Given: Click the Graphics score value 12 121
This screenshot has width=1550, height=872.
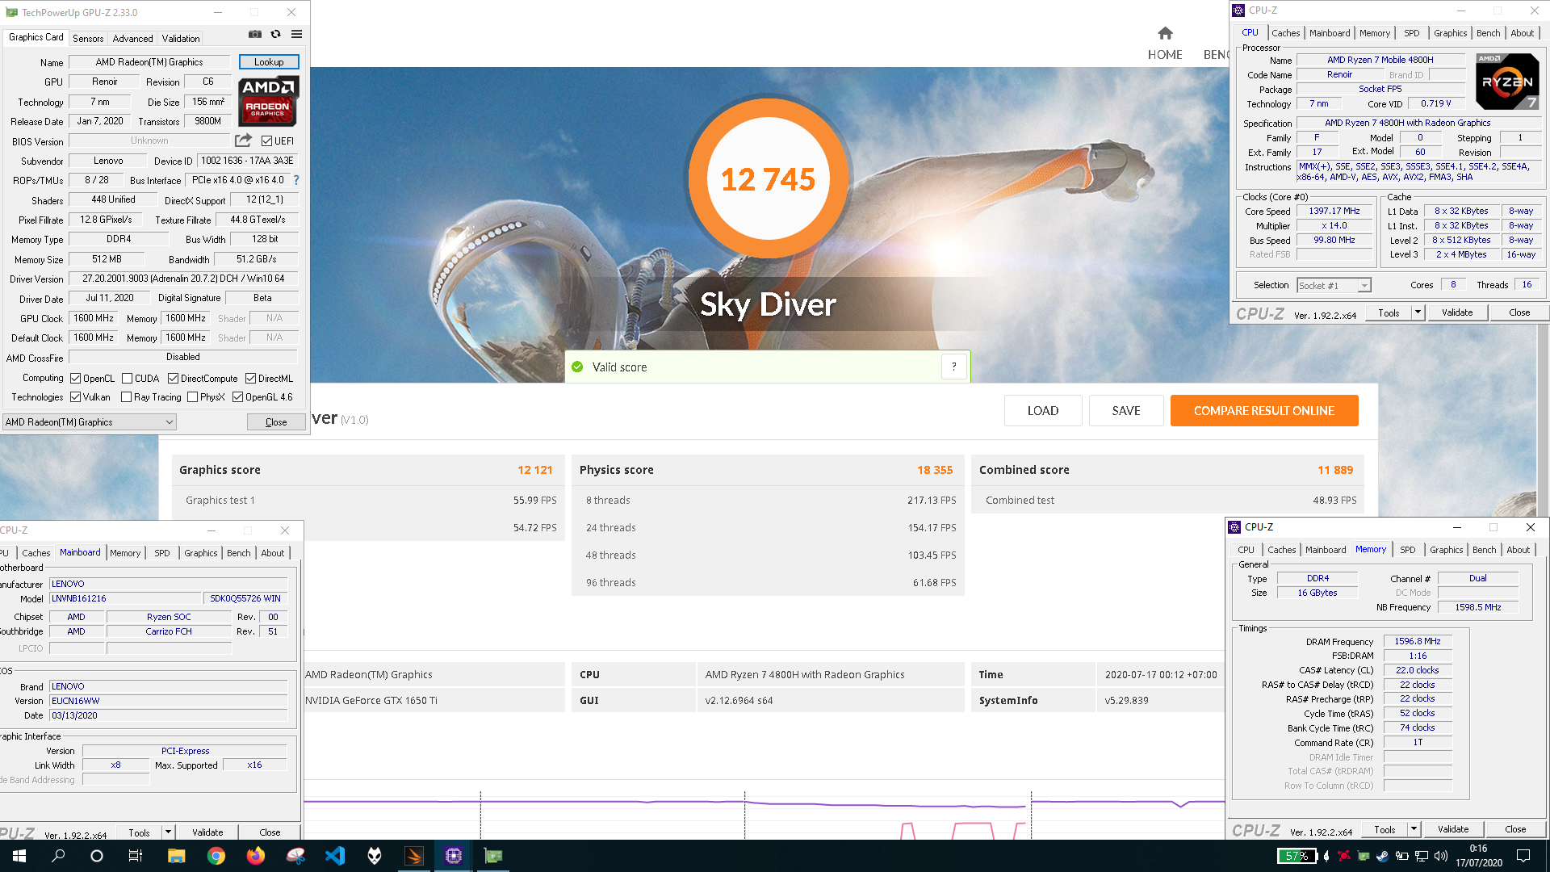Looking at the screenshot, I should [x=534, y=470].
